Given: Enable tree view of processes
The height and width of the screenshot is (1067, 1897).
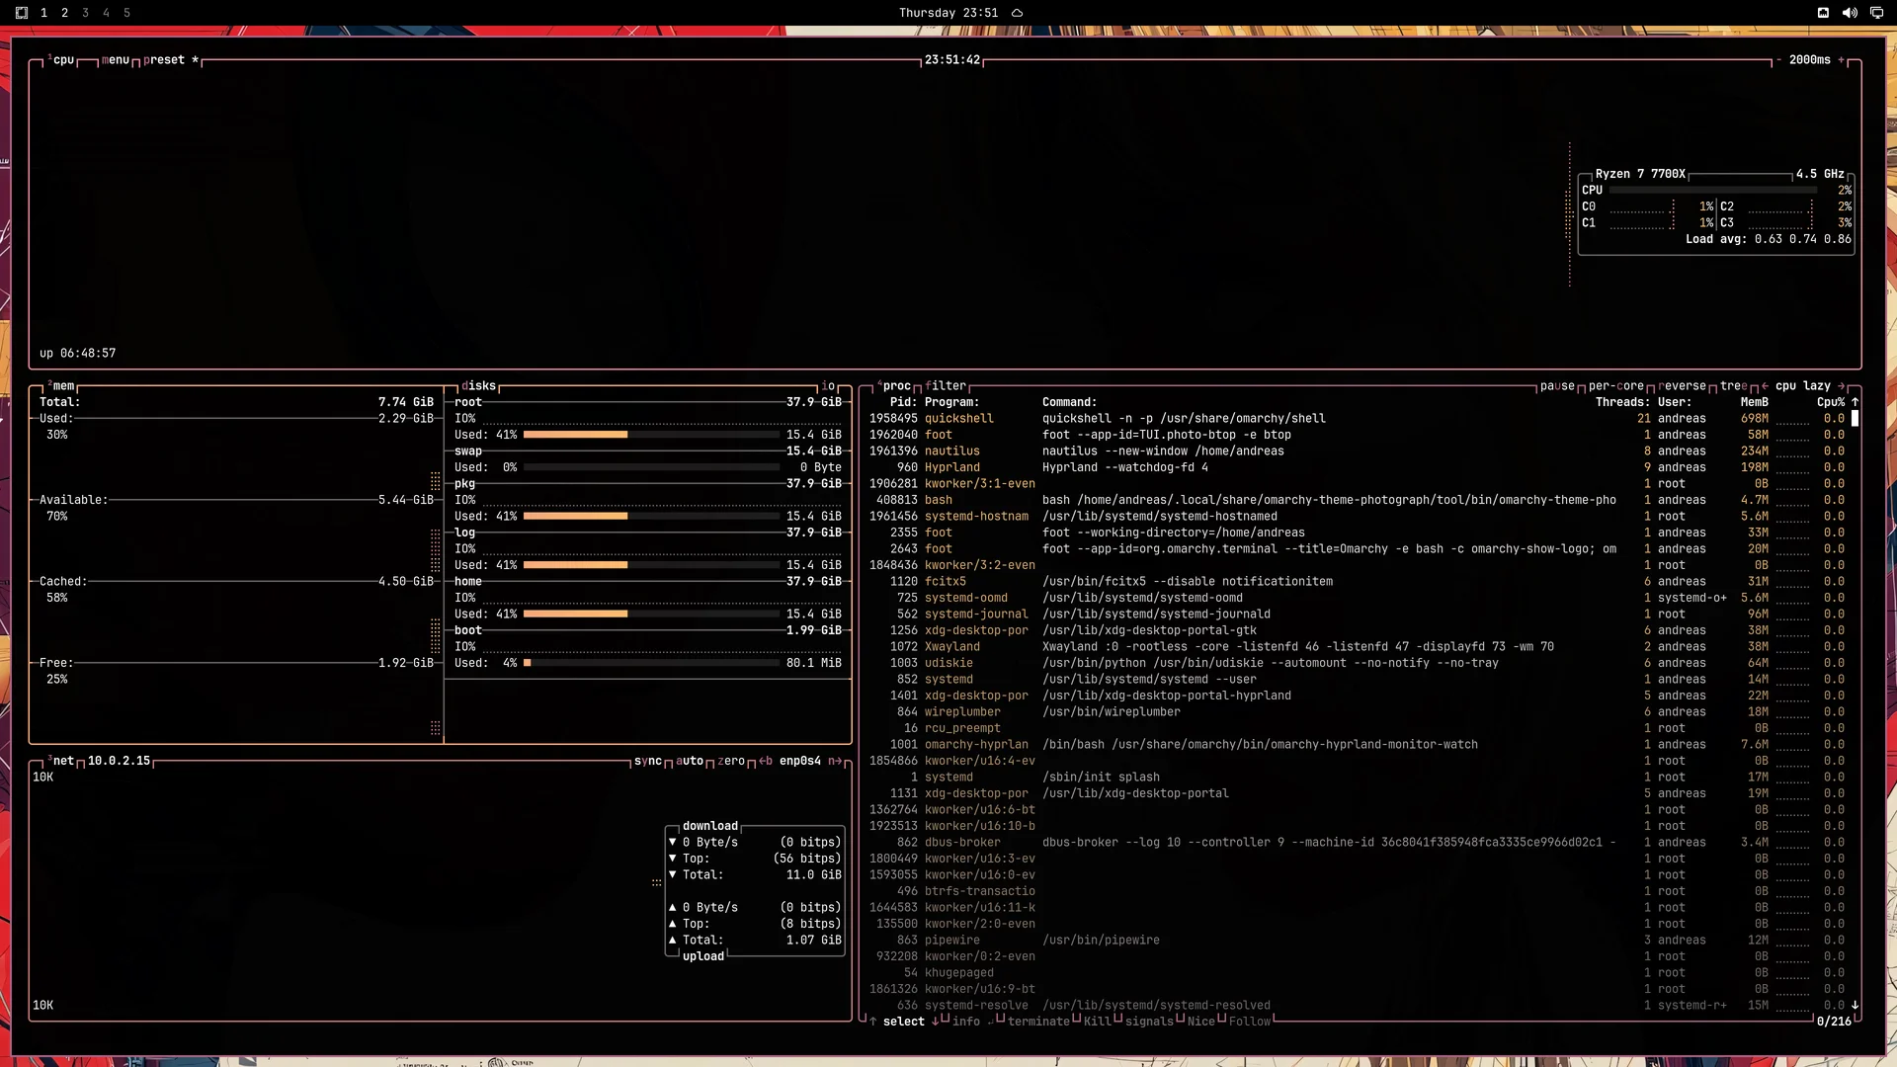Looking at the screenshot, I should (1734, 386).
